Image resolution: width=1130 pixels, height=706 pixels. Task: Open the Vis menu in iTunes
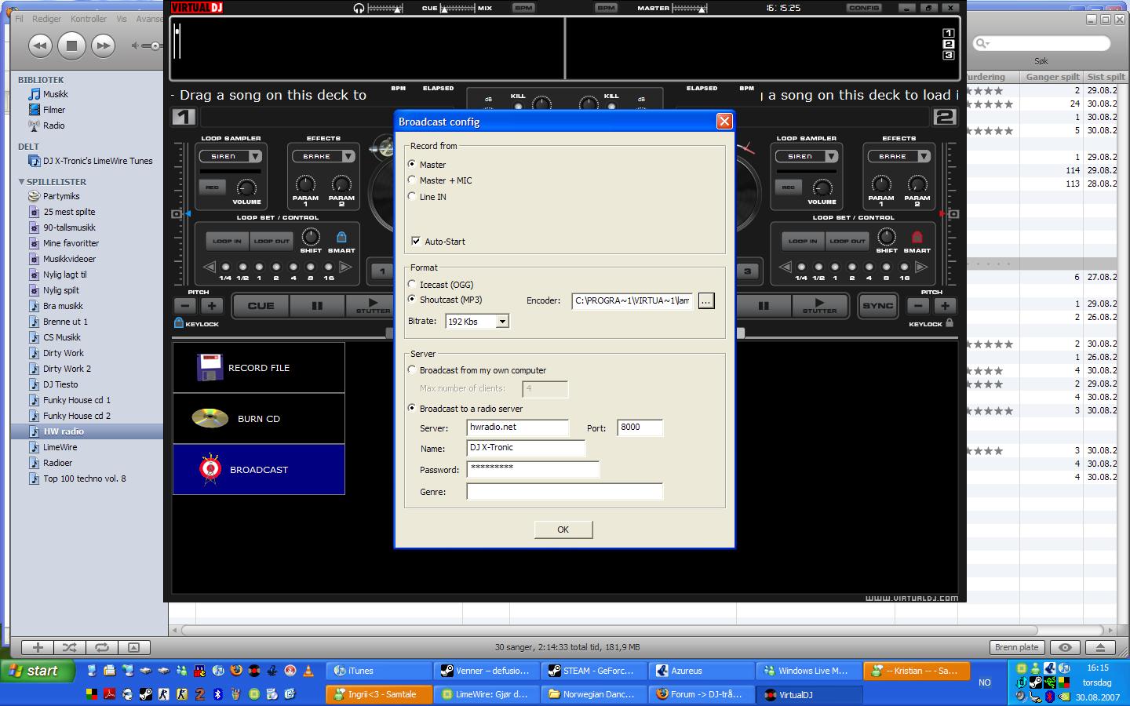click(122, 19)
